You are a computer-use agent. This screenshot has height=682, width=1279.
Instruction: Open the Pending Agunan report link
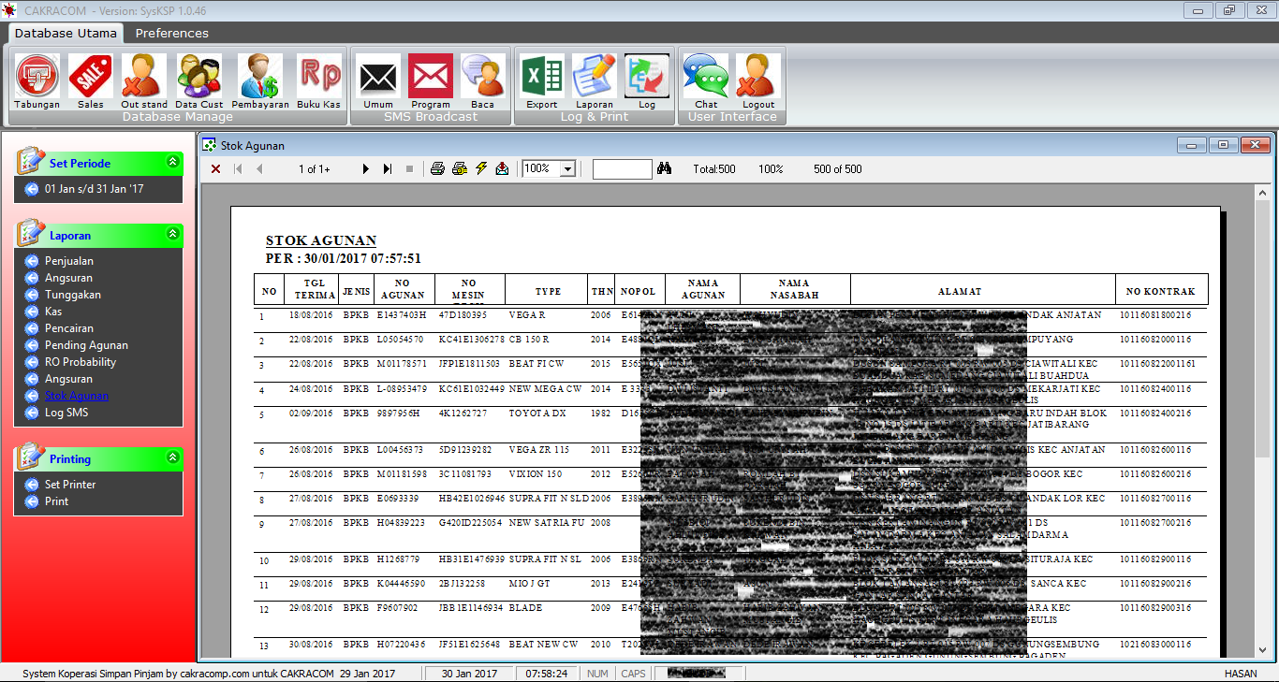(x=86, y=345)
